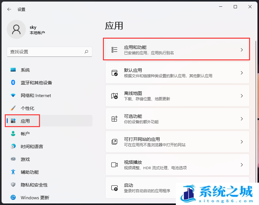This screenshot has height=205, width=259.
Task: Open the 启动 page
Action: pyautogui.click(x=177, y=188)
